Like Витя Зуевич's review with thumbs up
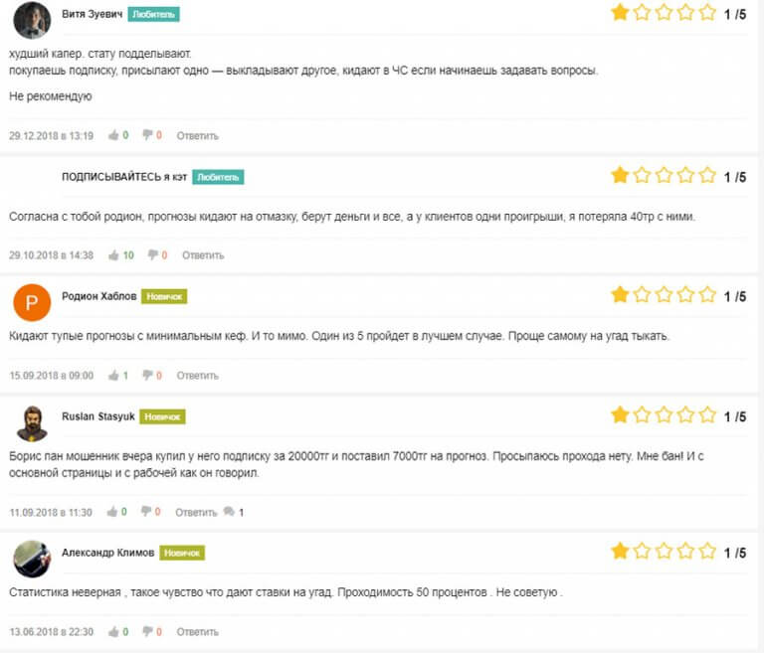The width and height of the screenshot is (764, 653). pyautogui.click(x=113, y=135)
